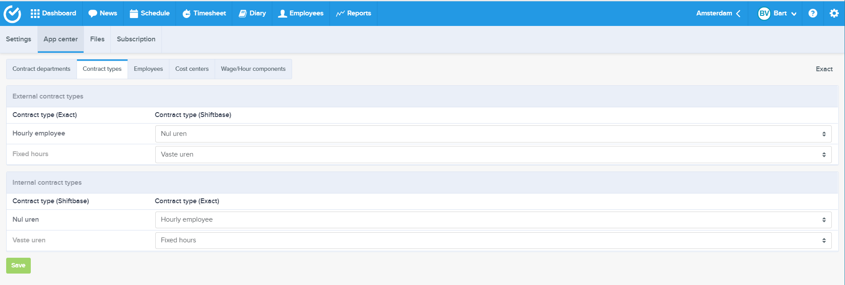Select the App center tab

61,39
